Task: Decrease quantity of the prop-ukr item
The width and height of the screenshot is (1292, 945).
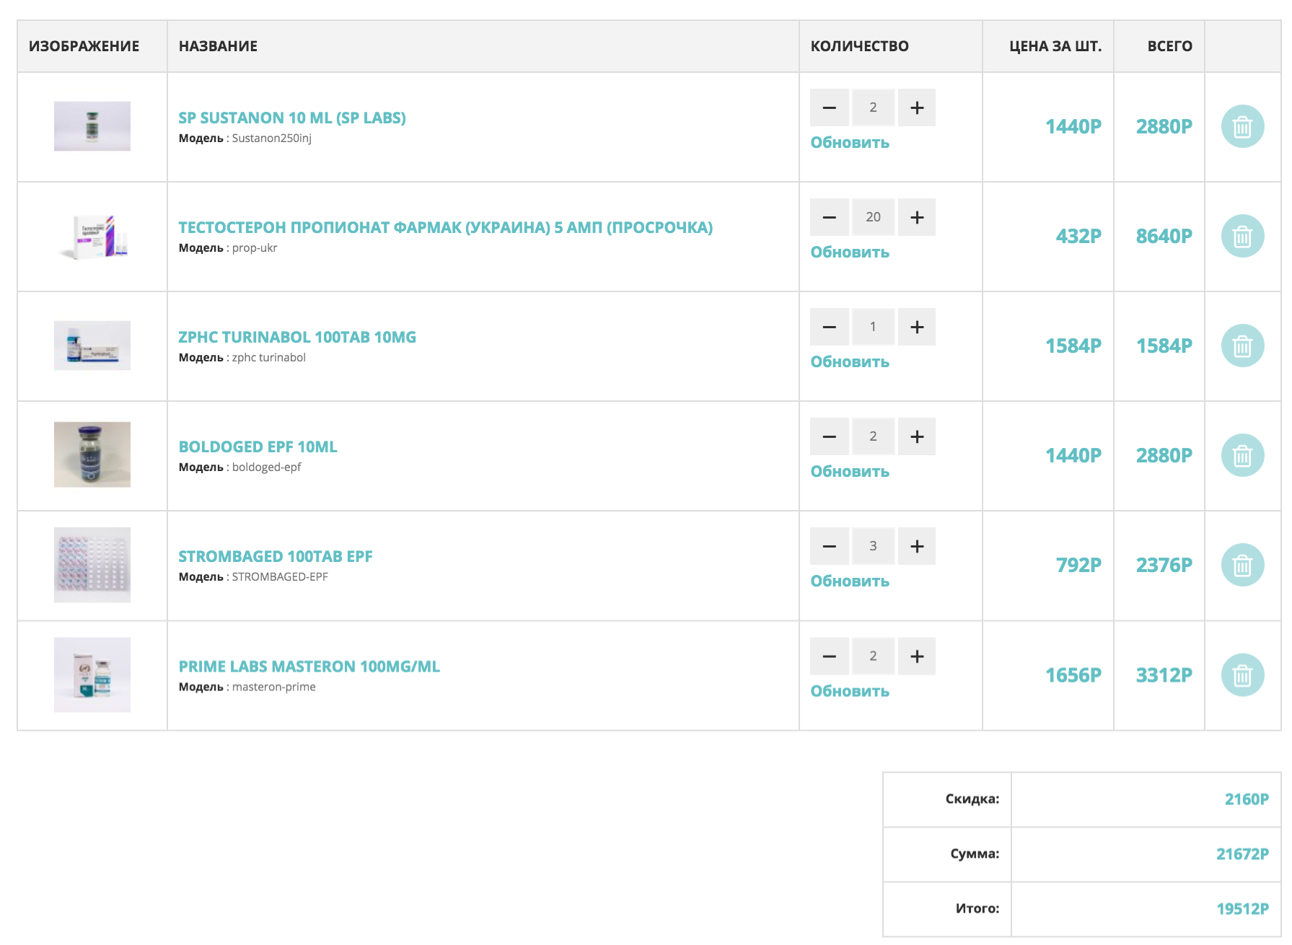Action: point(830,218)
